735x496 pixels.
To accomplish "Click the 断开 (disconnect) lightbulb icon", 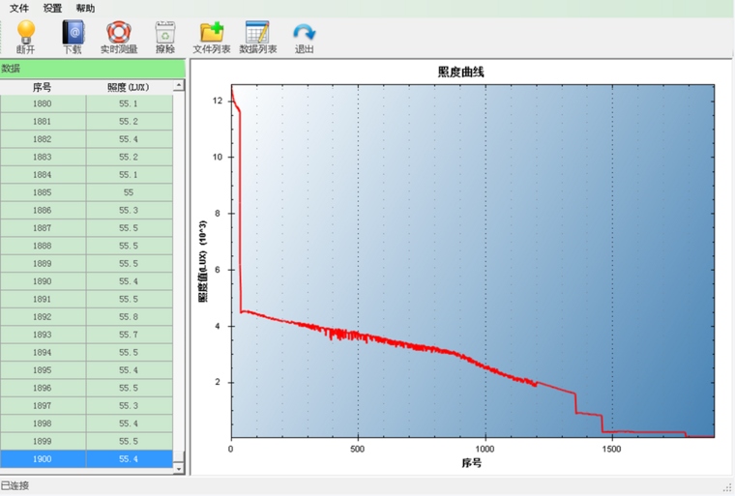I will [26, 36].
